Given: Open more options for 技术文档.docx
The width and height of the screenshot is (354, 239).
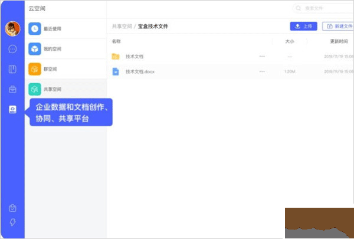Looking at the screenshot, I should (262, 71).
